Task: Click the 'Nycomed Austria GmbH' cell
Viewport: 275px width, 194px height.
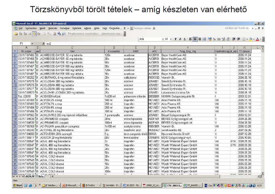Action: pyautogui.click(x=188, y=134)
